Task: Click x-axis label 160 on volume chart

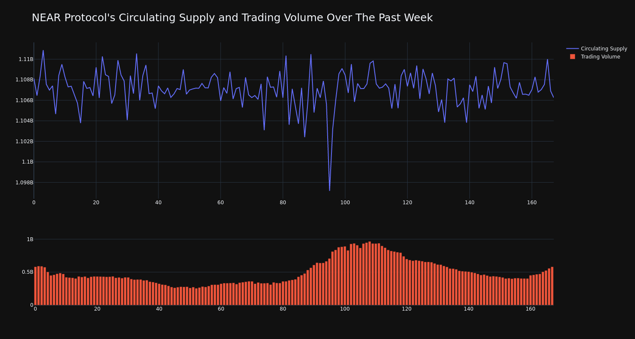Action: pyautogui.click(x=530, y=309)
